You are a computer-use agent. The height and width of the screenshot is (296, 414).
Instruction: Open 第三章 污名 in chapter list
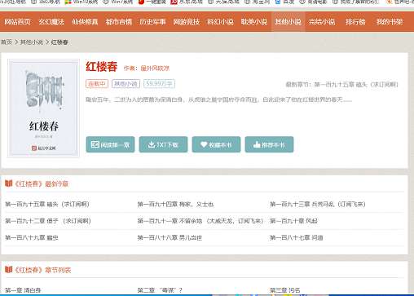[285, 290]
